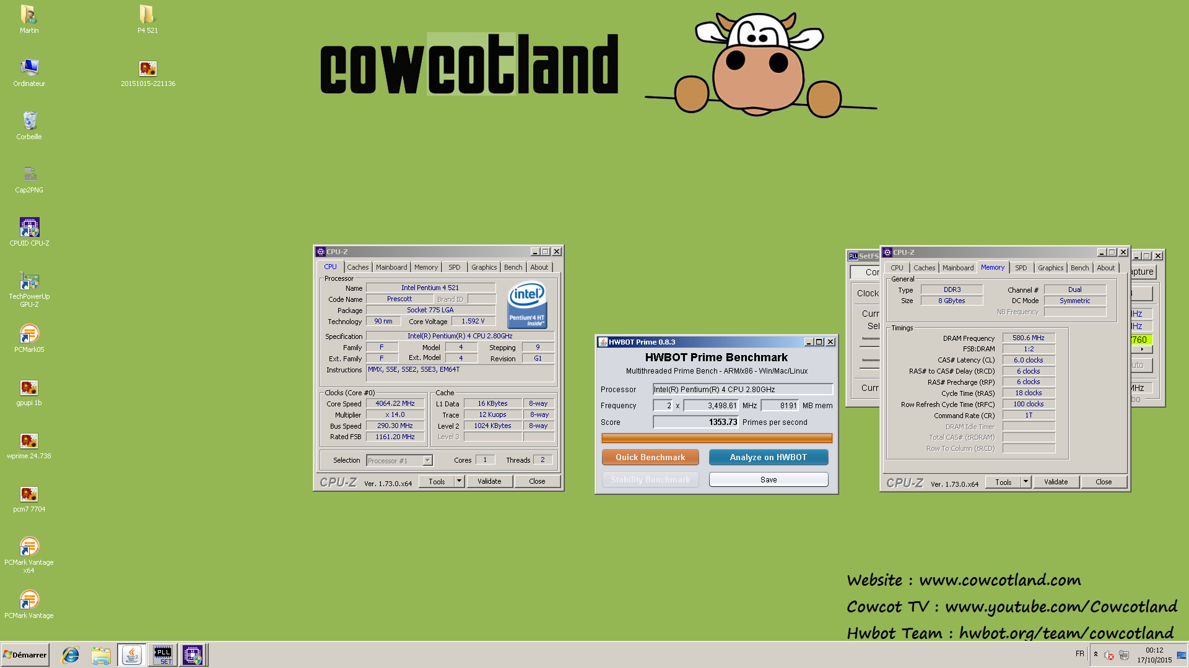This screenshot has height=668, width=1189.
Task: Click Close button in right CPU-Z window
Action: click(x=1104, y=482)
